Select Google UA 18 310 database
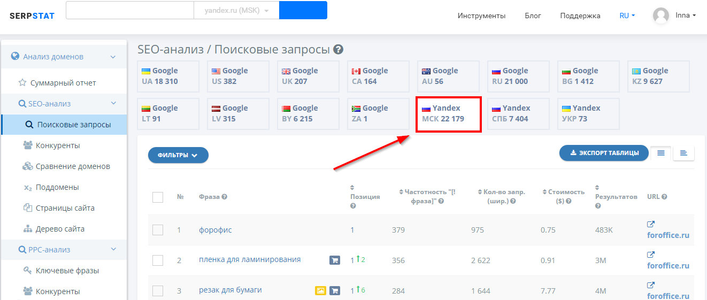This screenshot has width=707, height=300. (168, 76)
